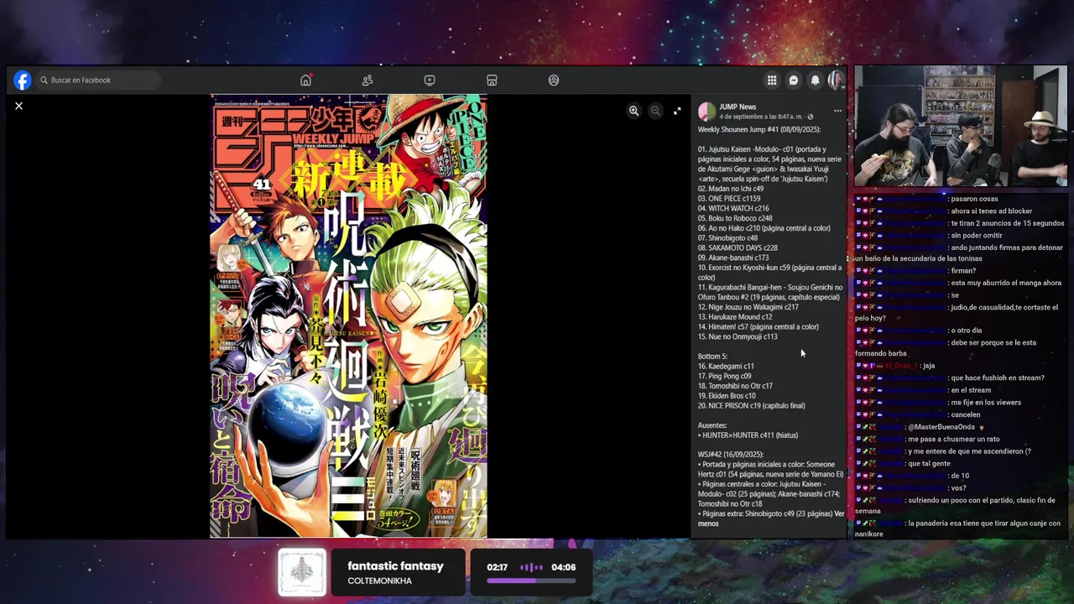Click the chat message 'de 10'
The height and width of the screenshot is (604, 1074).
pyautogui.click(x=960, y=476)
